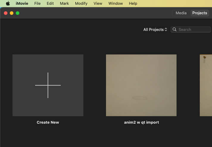This screenshot has height=147, width=212.
Task: Switch to the Projects tab
Action: coord(200,13)
